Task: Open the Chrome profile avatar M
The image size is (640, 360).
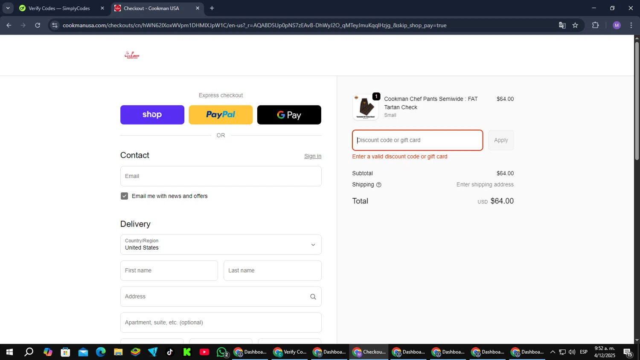Action: pyautogui.click(x=617, y=25)
